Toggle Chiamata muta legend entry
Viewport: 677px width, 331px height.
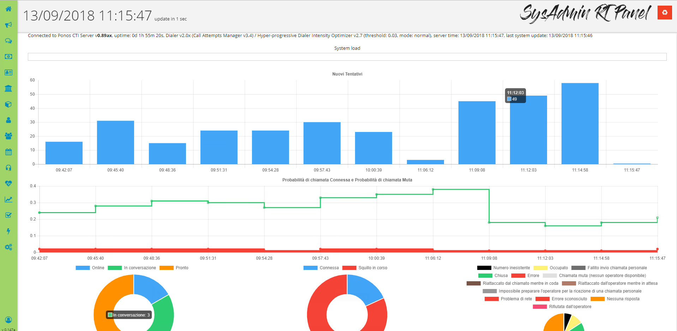(x=594, y=276)
